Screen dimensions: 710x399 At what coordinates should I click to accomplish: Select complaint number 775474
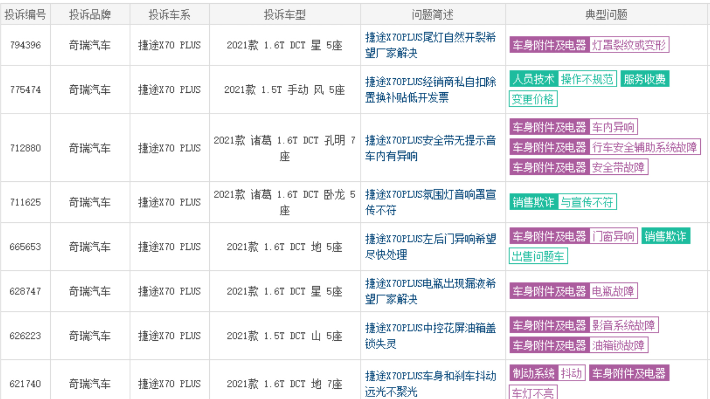click(25, 90)
